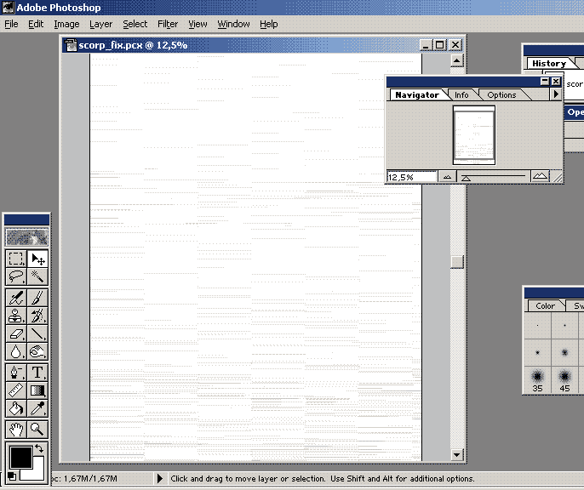Click the zoom percentage field showing 12,5%
The image size is (584, 490).
point(410,177)
